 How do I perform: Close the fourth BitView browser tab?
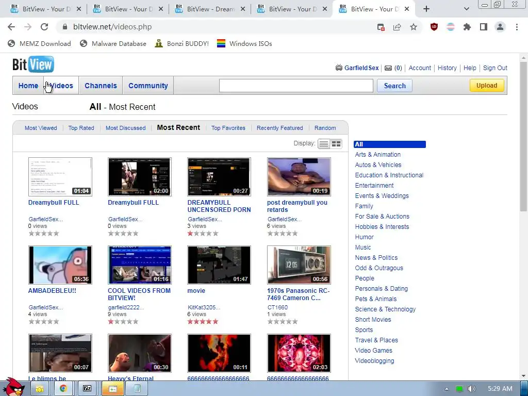pyautogui.click(x=325, y=9)
